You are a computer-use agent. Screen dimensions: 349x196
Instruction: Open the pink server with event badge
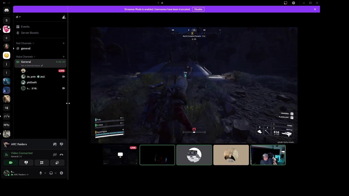click(x=7, y=29)
